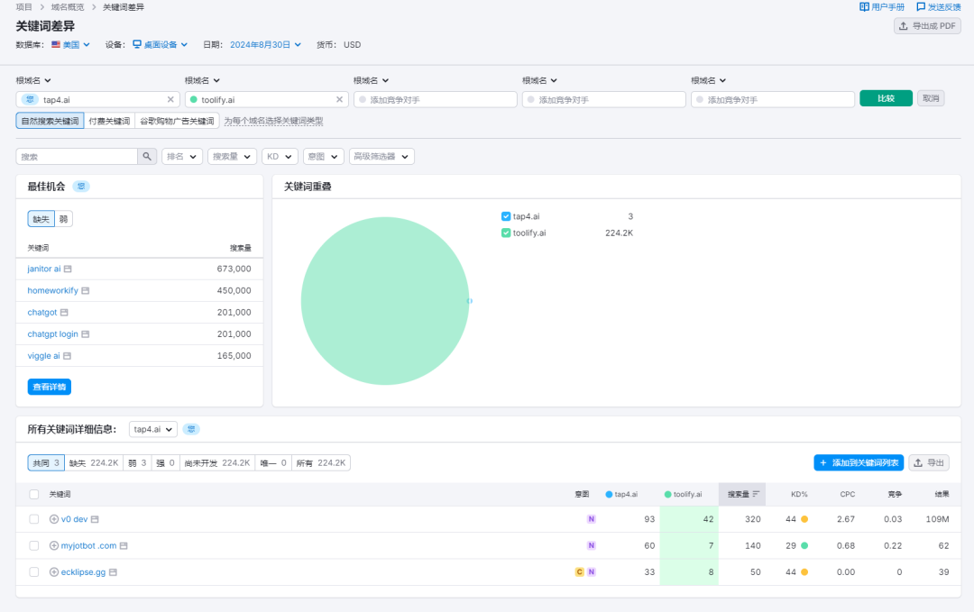Click plus icon beside myjotbot .com
Screen dimensions: 974x612
54,545
